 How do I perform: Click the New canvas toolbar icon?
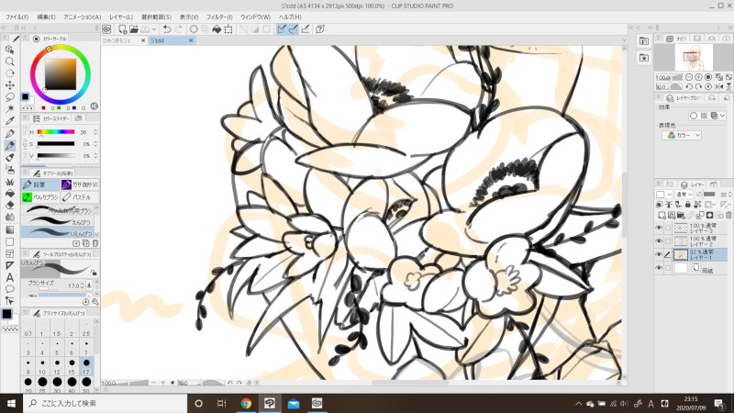tap(122, 29)
